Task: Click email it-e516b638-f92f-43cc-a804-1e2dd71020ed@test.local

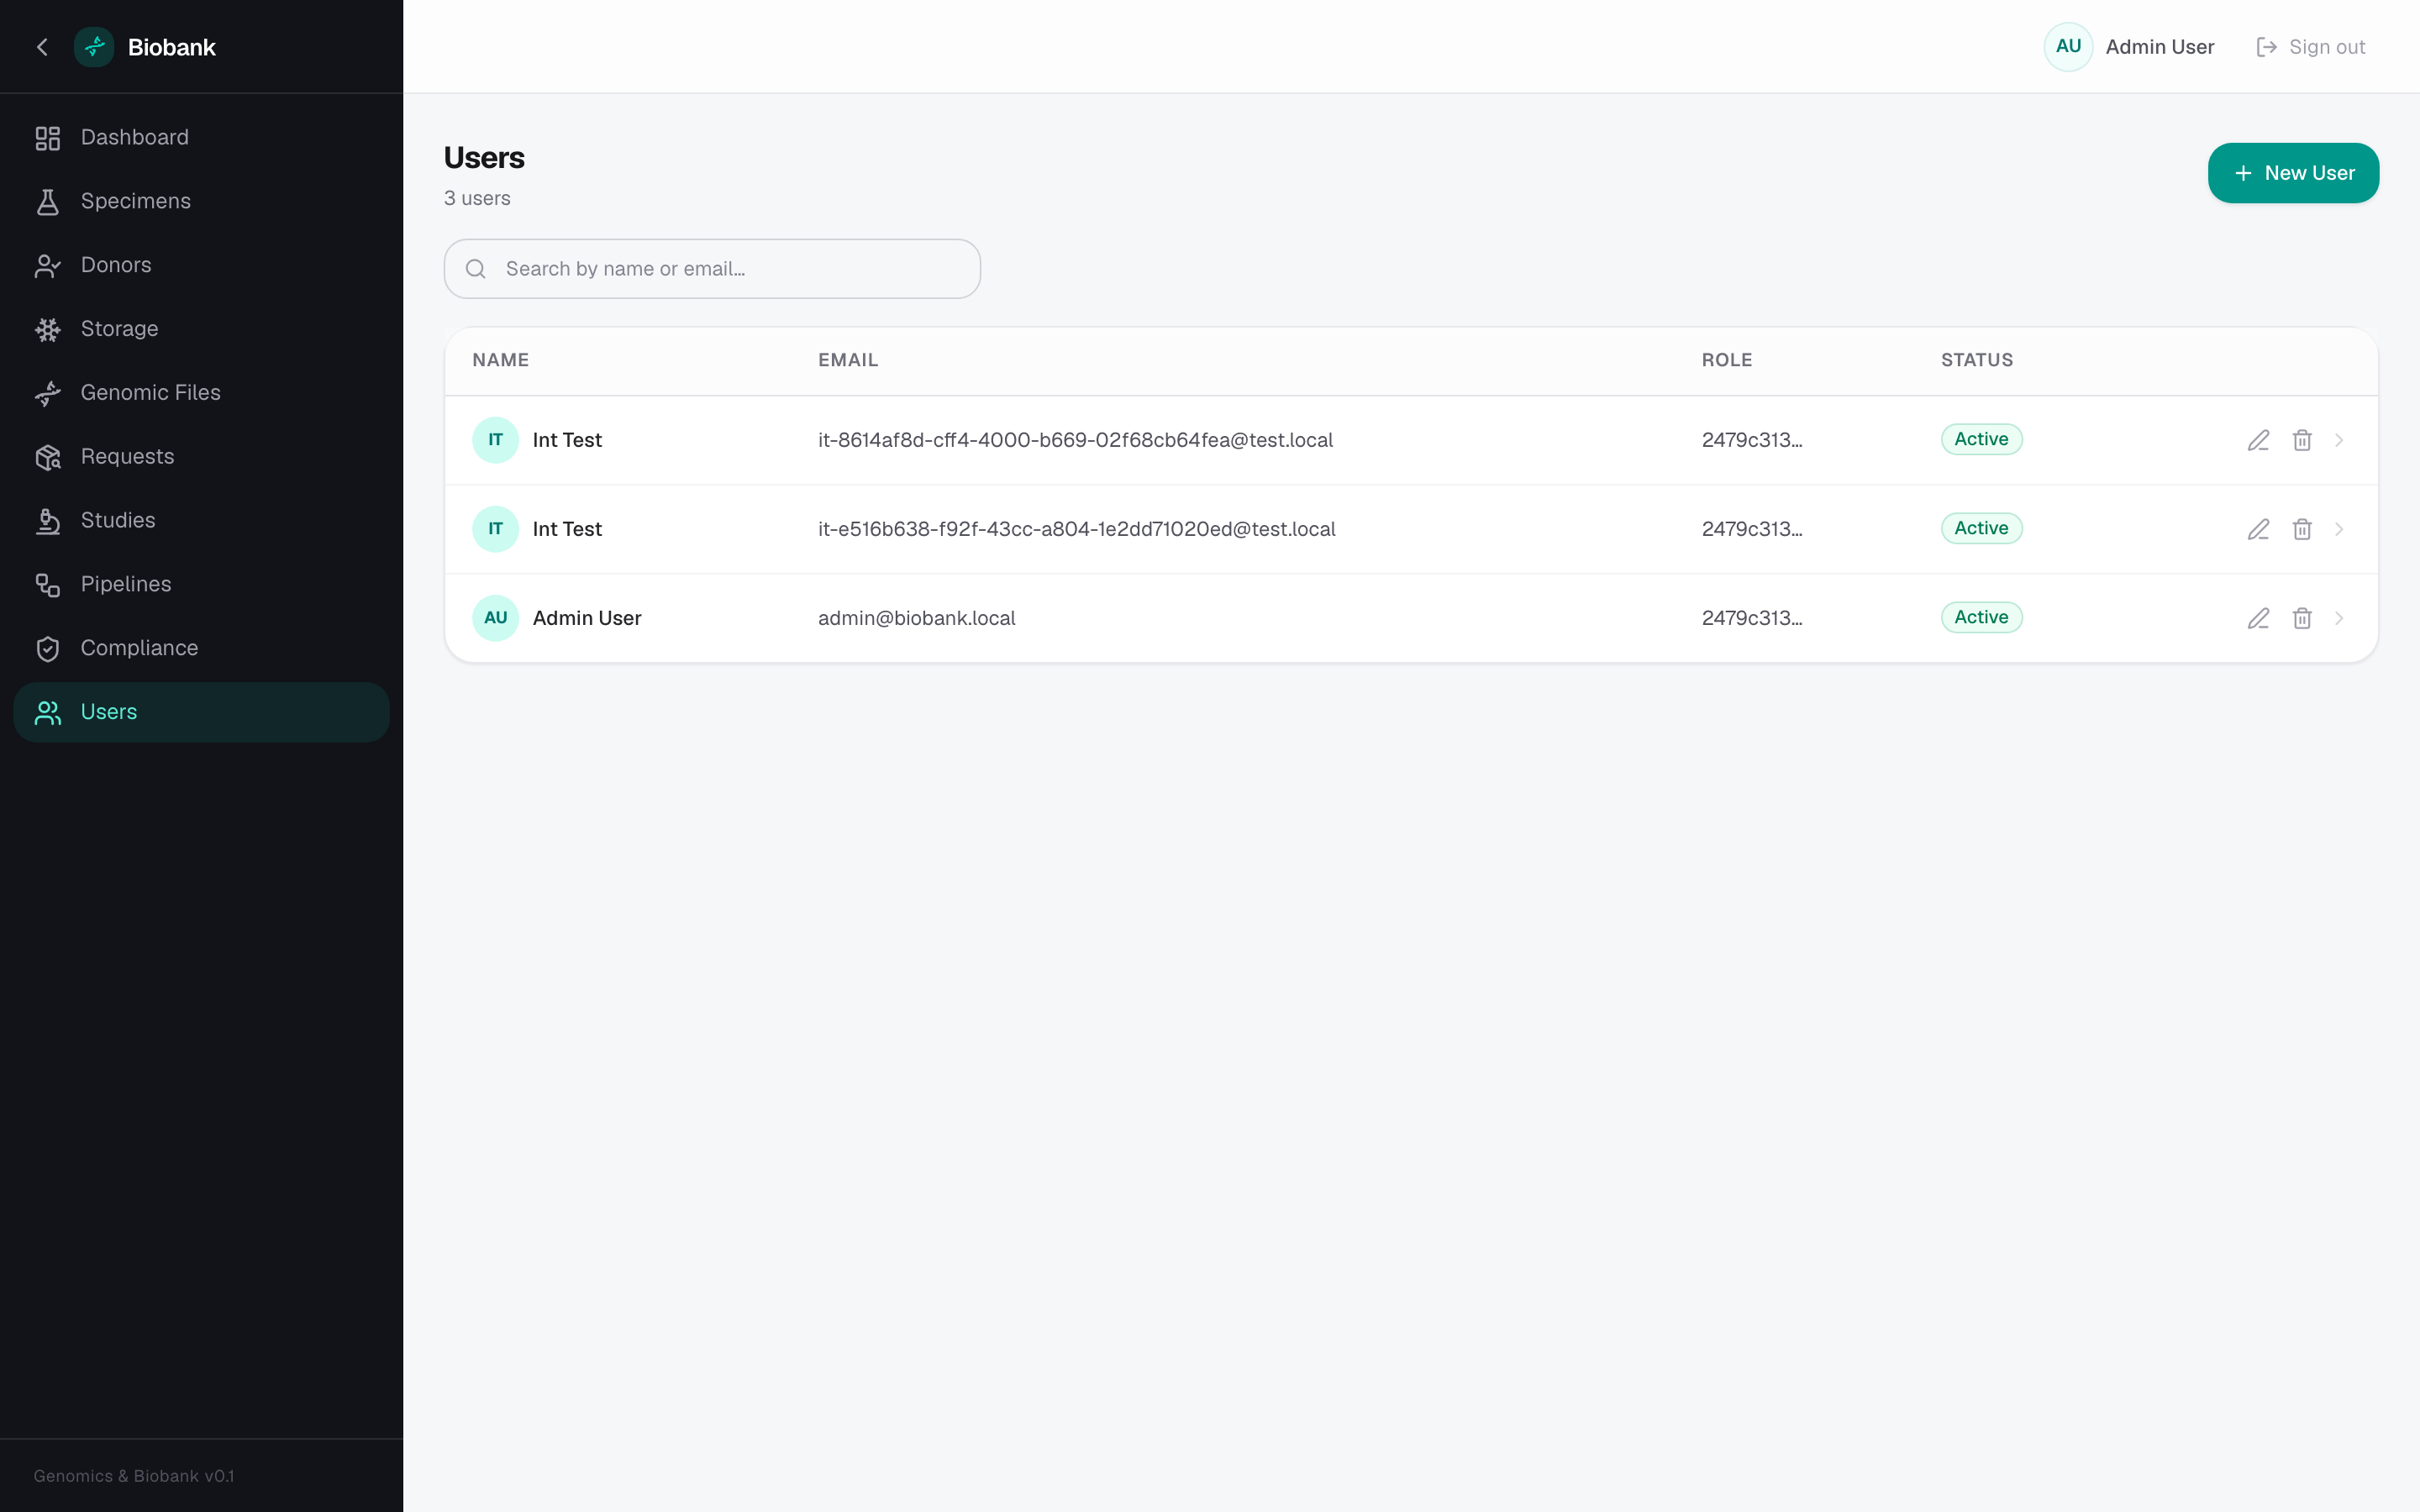Action: click(x=1077, y=529)
